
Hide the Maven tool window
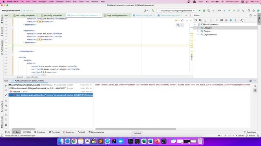[x=255, y=15]
